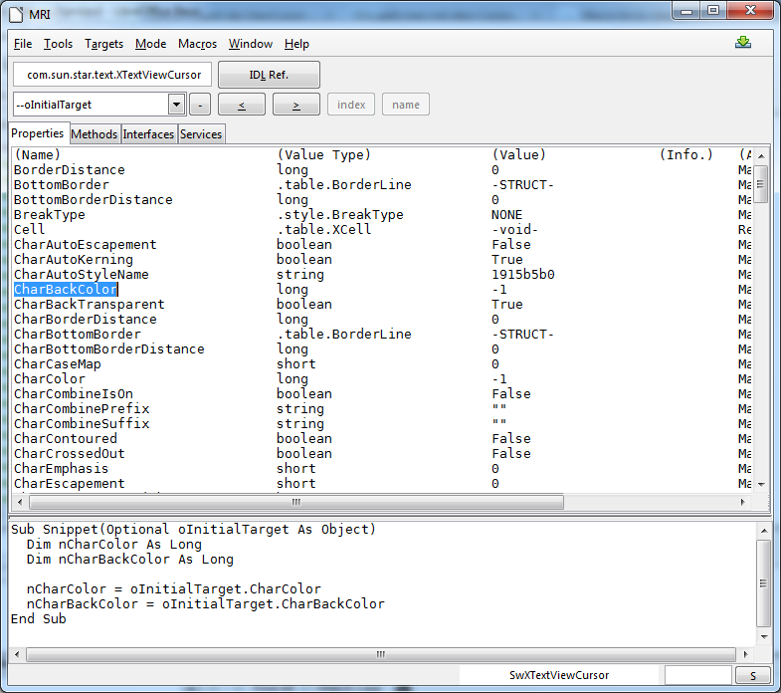Switch to the Methods tab
This screenshot has height=693, width=781.
[x=95, y=134]
